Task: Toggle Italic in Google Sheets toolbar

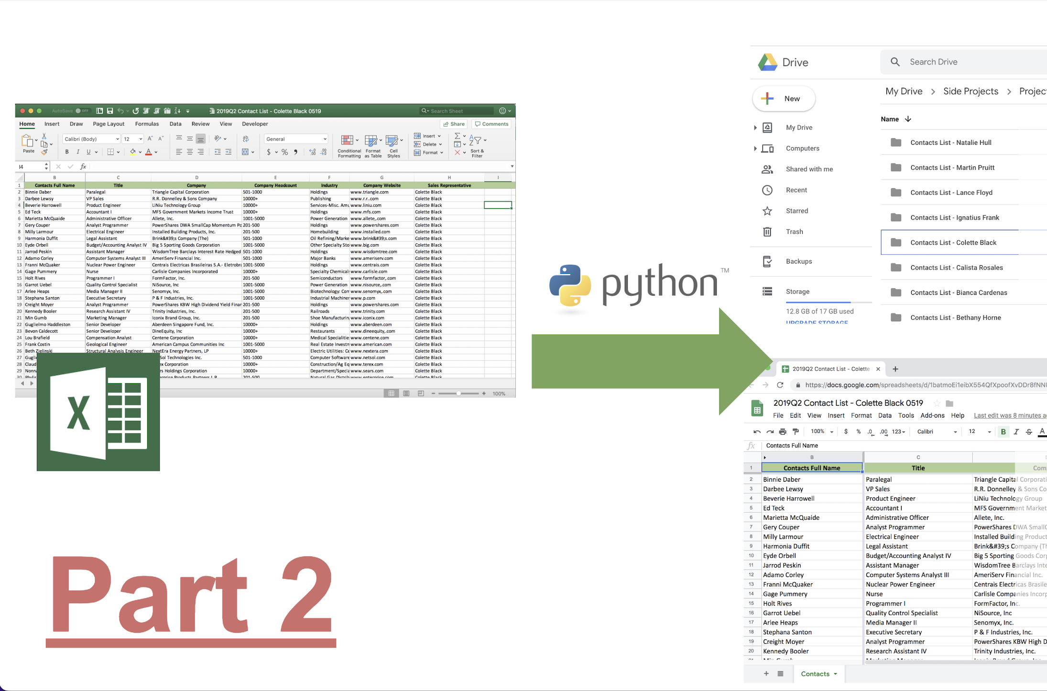Action: pos(1016,432)
